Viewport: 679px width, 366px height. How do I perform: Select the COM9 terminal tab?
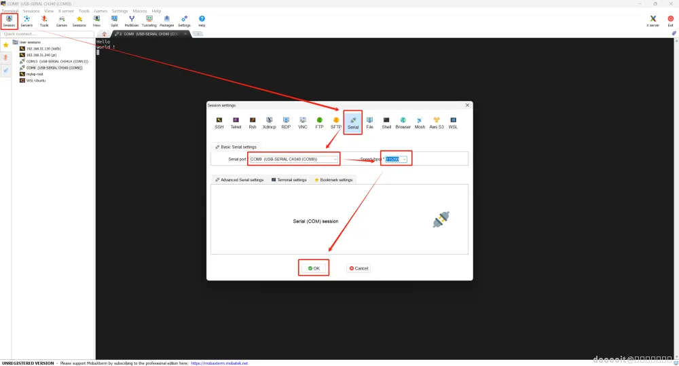pyautogui.click(x=149, y=34)
